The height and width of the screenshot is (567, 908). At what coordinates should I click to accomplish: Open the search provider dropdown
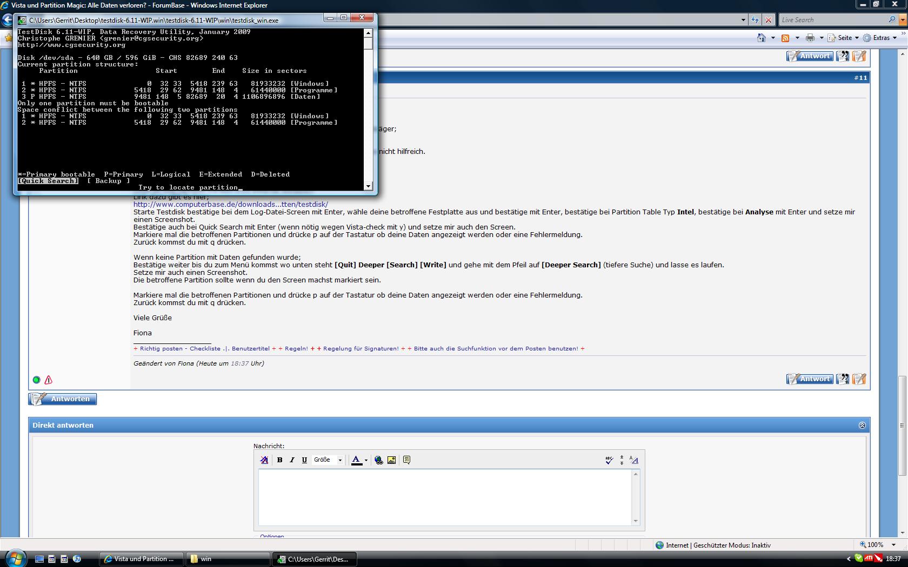point(903,20)
